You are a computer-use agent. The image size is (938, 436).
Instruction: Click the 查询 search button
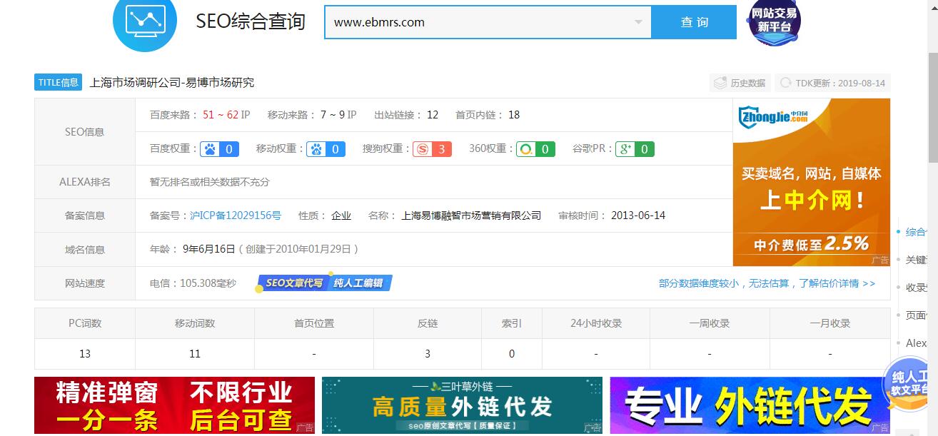(x=694, y=22)
